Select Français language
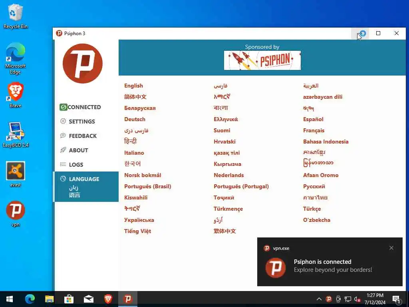 coord(314,131)
